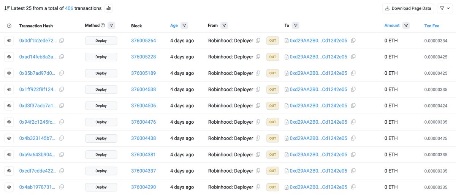456x195 pixels.
Task: Copy From address in block 376005189 row
Action: click(258, 73)
